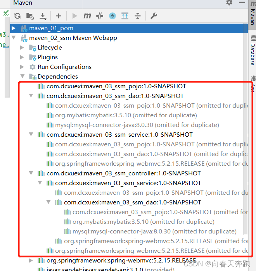Image resolution: width=256 pixels, height=271 pixels.
Task: Click Generate Sources and Update Folders icon
Action: [30, 16]
